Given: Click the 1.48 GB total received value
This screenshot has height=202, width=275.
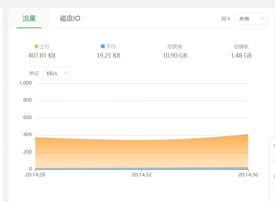Looking at the screenshot, I should coord(241,56).
